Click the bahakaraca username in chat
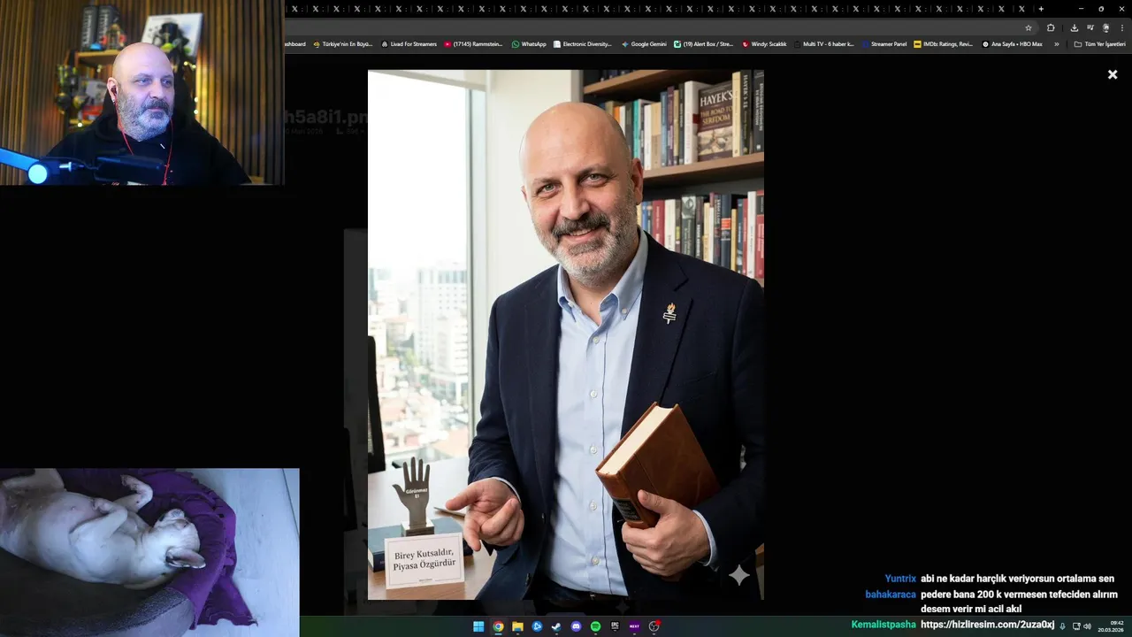 (891, 595)
